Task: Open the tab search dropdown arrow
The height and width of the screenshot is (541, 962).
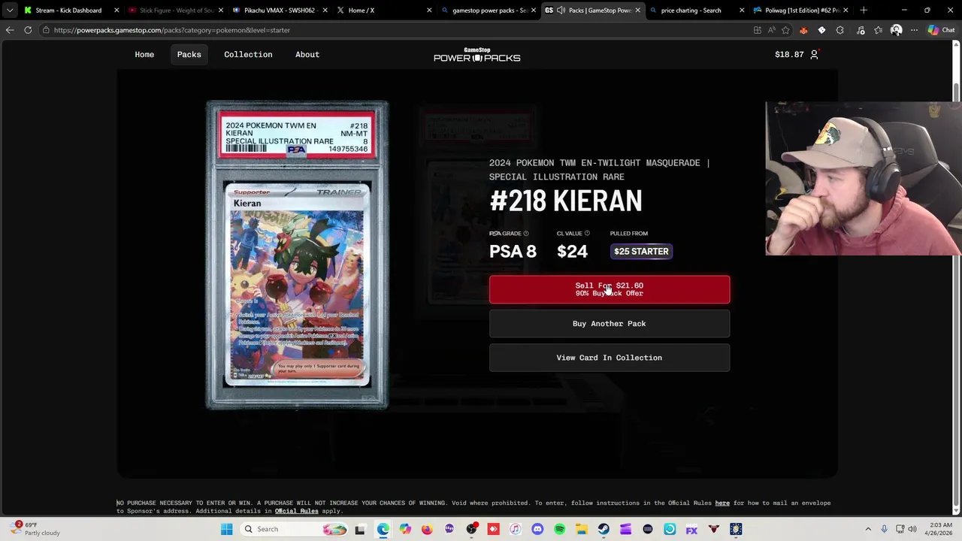Action: click(x=10, y=11)
